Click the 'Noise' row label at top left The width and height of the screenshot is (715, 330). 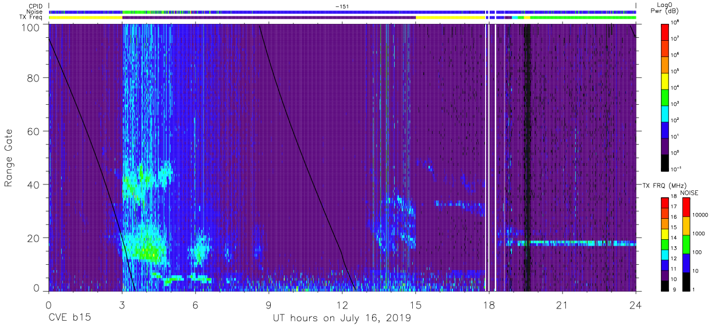[35, 12]
